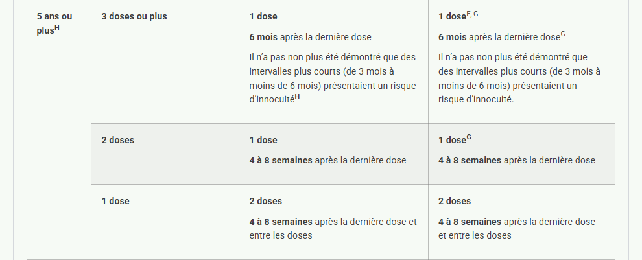Select bold "2 doses" in bottom row's right column

point(455,201)
